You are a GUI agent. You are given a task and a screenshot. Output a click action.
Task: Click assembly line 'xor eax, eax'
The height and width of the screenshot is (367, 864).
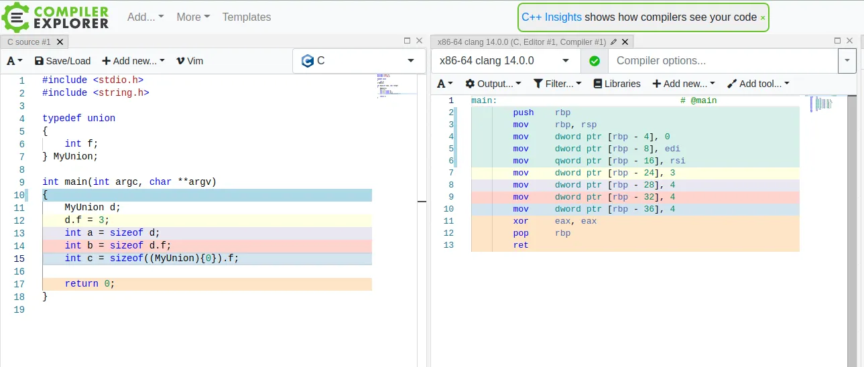coord(554,221)
